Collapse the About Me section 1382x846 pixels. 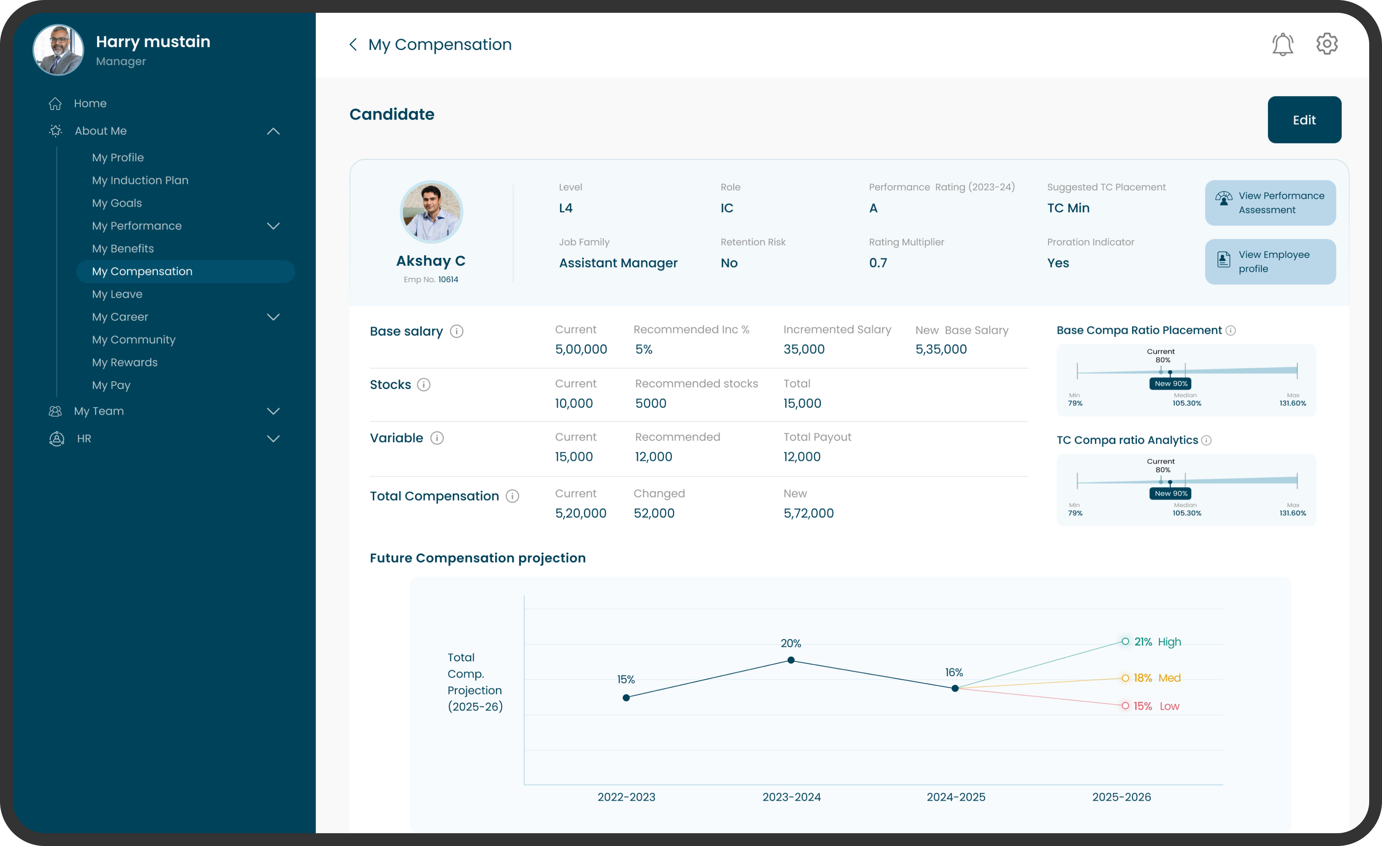point(273,131)
